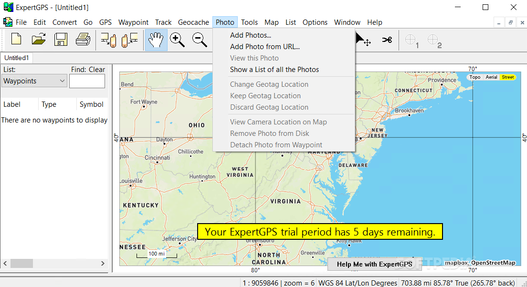Open the Convert menu
This screenshot has width=527, height=287.
pyautogui.click(x=64, y=22)
